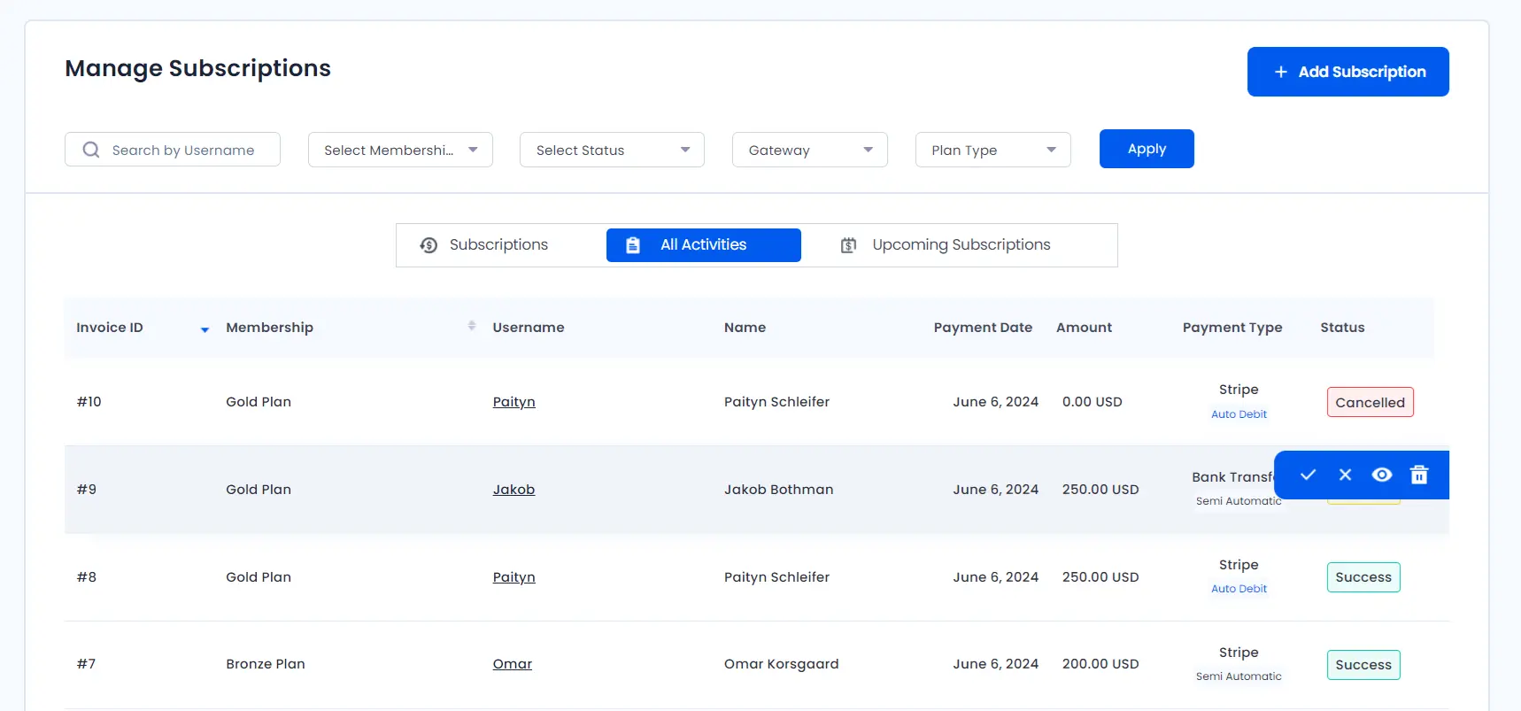Sort the Membership column
Screen dimensions: 1521x711
pyautogui.click(x=472, y=326)
